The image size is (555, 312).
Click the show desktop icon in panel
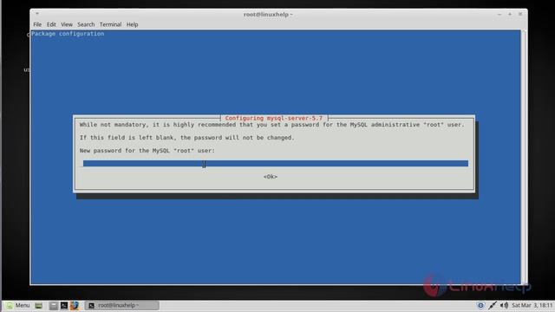(x=38, y=305)
